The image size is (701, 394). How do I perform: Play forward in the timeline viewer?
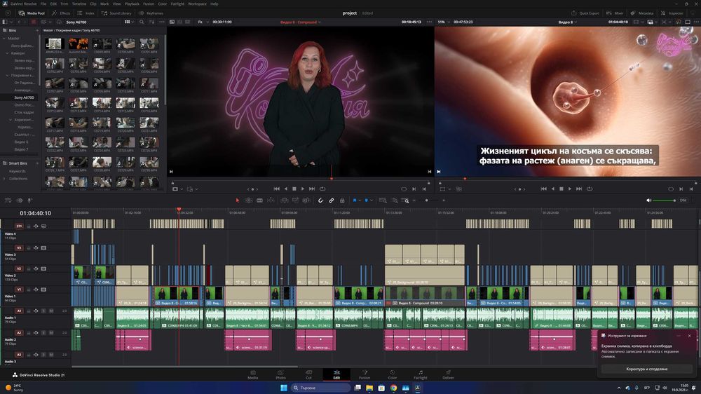pos(570,189)
